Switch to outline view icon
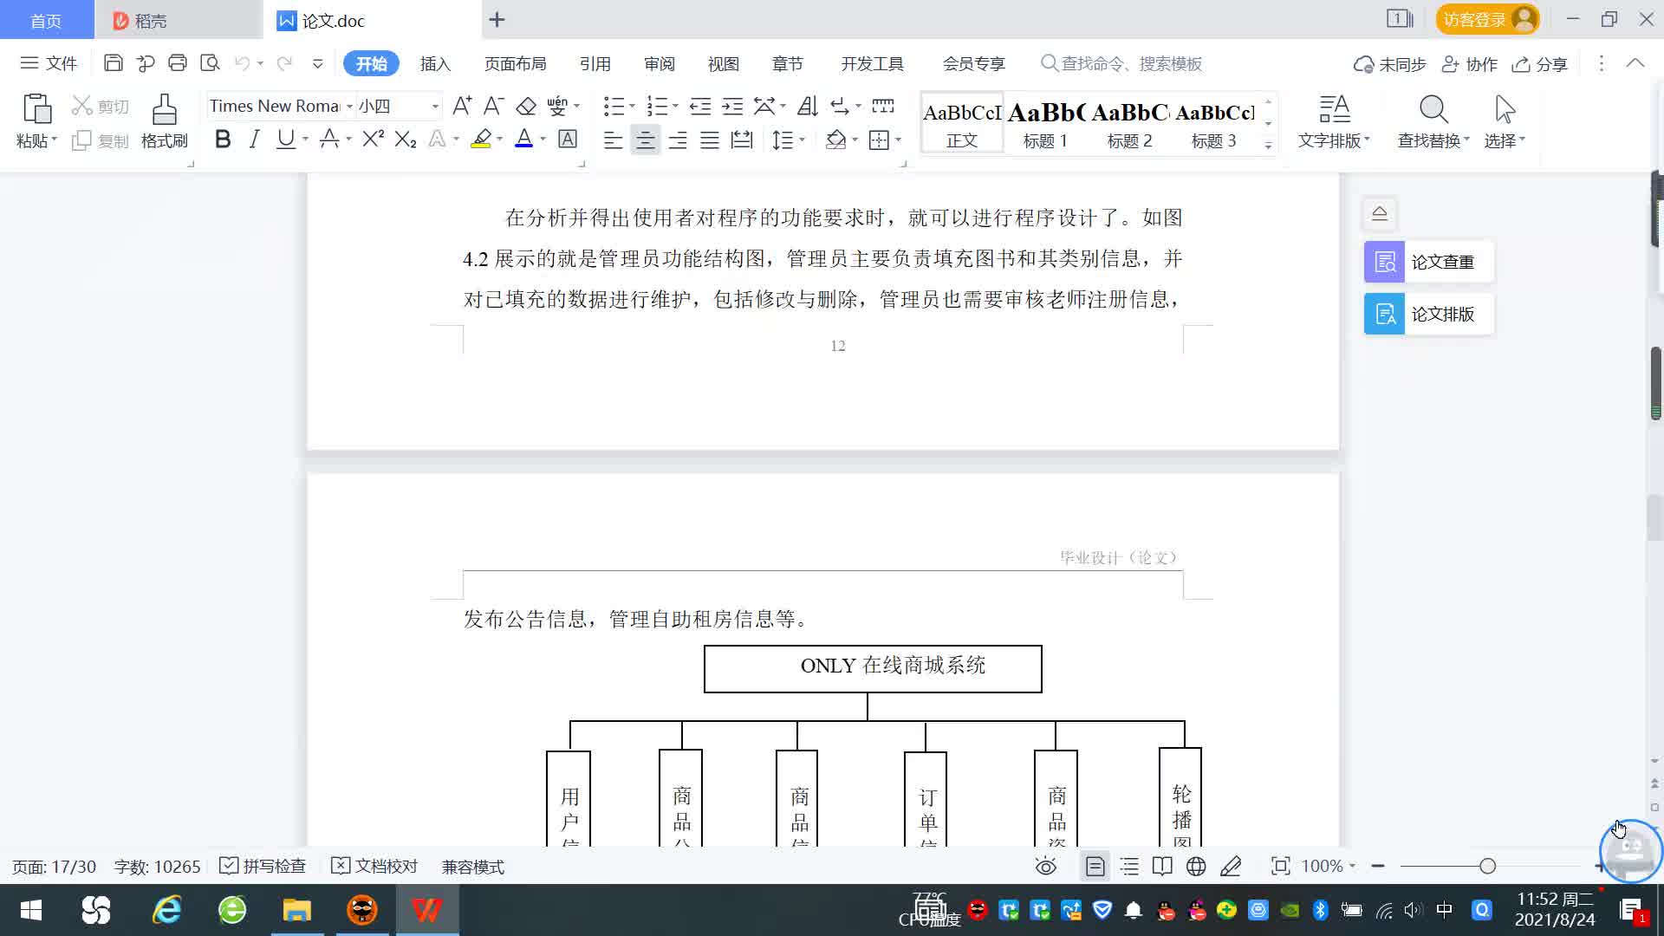The image size is (1664, 936). 1129,866
